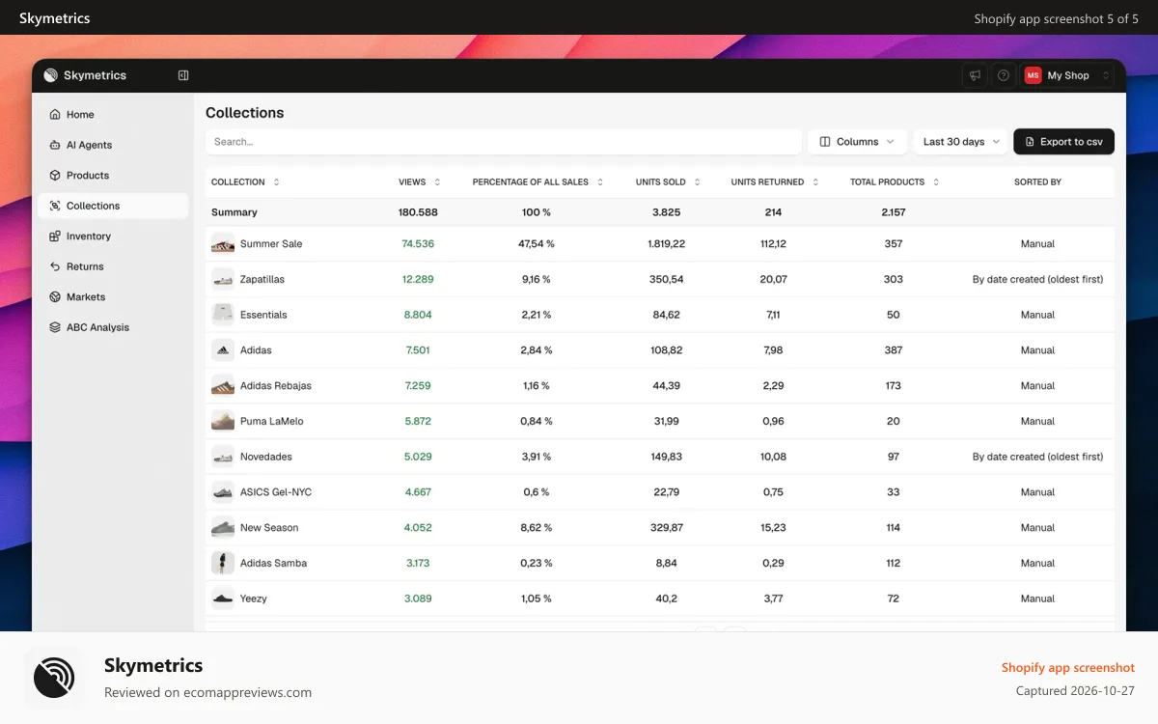
Task: Click the Products box icon
Action: pyautogui.click(x=55, y=176)
